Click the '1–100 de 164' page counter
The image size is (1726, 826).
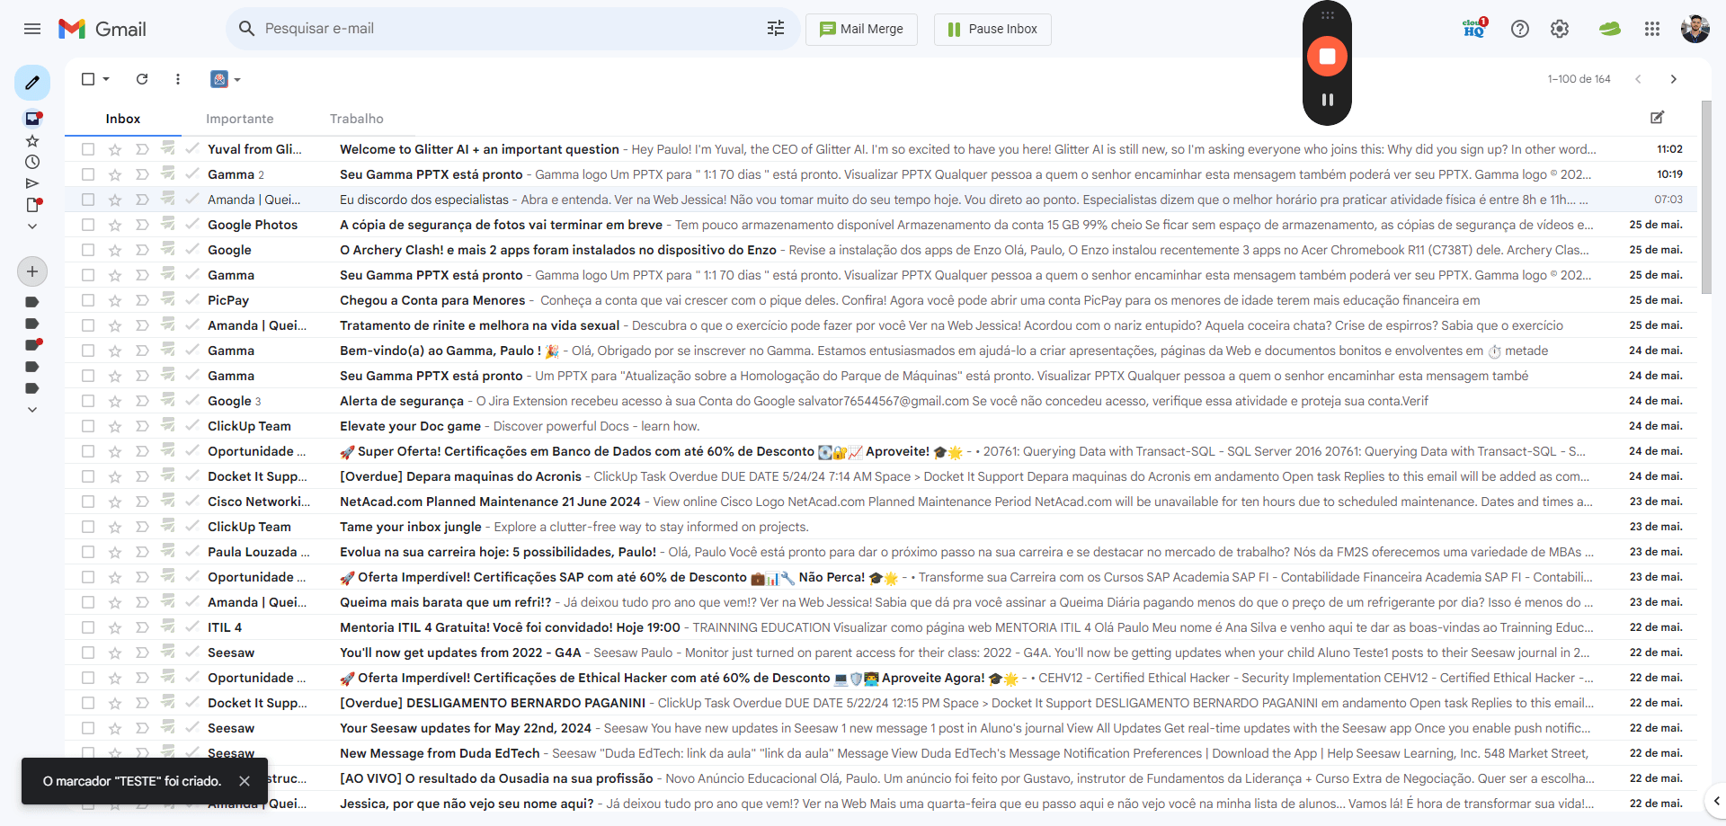(x=1579, y=79)
